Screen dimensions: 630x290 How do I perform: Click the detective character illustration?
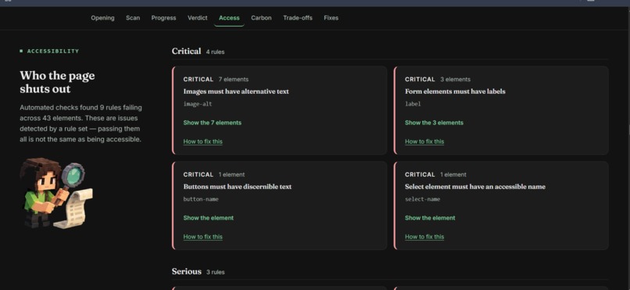point(56,193)
